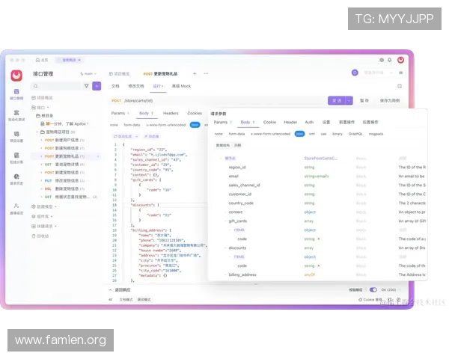Open the main branch dropdown
This screenshot has height=359, width=449.
point(88,74)
